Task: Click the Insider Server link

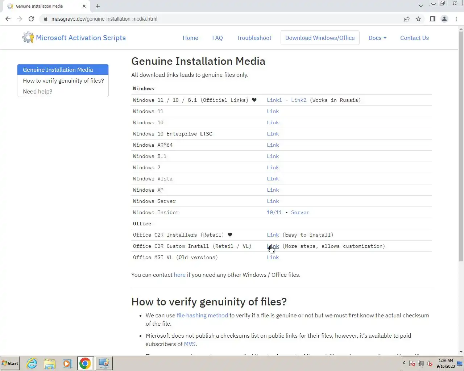Action: click(x=300, y=212)
